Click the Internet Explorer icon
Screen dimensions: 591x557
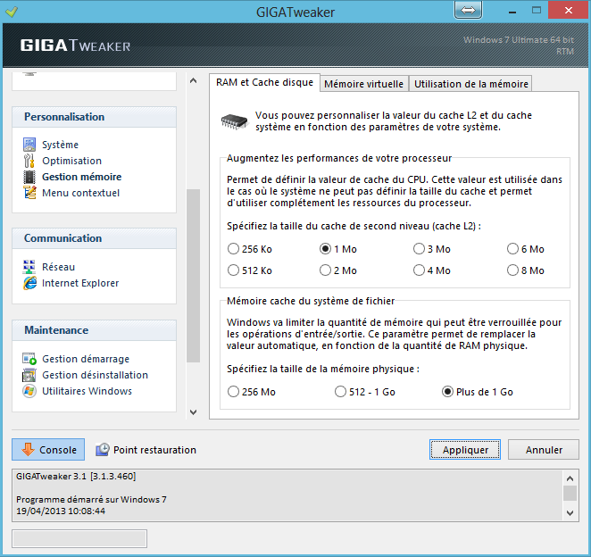(29, 283)
